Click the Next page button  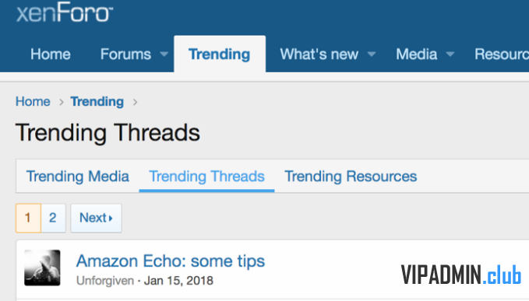(x=96, y=218)
